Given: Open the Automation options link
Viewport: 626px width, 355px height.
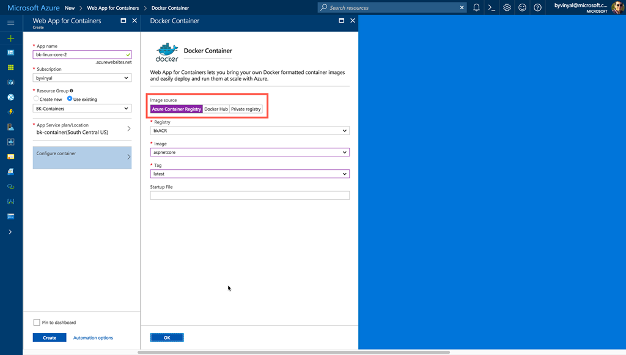Looking at the screenshot, I should click(x=93, y=338).
